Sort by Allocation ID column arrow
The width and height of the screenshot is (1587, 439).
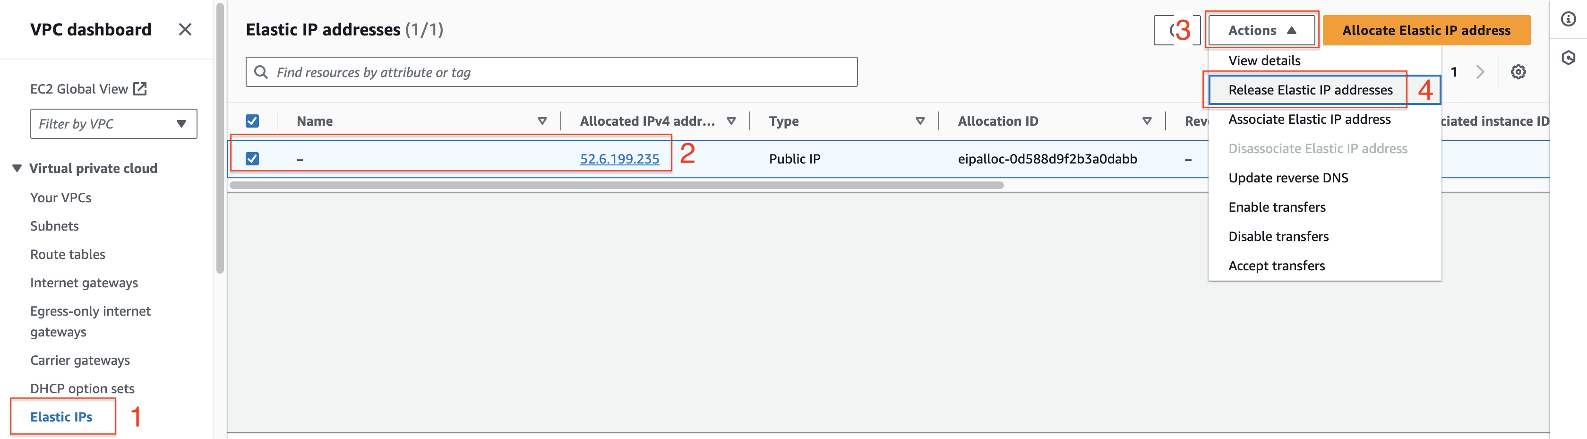[x=1147, y=121]
